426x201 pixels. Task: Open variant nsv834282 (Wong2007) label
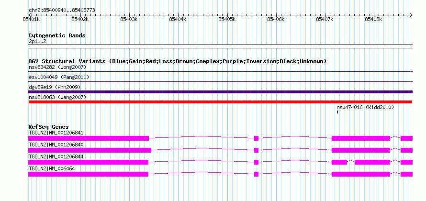[x=57, y=67]
